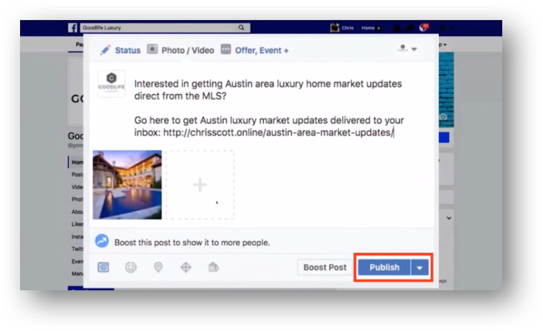543x331 pixels.
Task: Open the Publish options dropdown arrow
Action: (x=419, y=267)
